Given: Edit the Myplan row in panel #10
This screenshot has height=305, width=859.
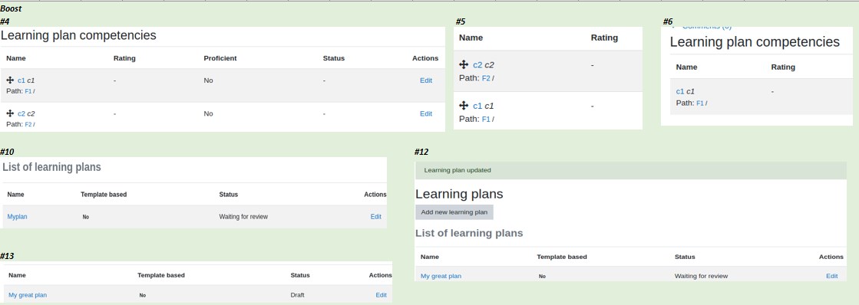Looking at the screenshot, I should coord(376,216).
